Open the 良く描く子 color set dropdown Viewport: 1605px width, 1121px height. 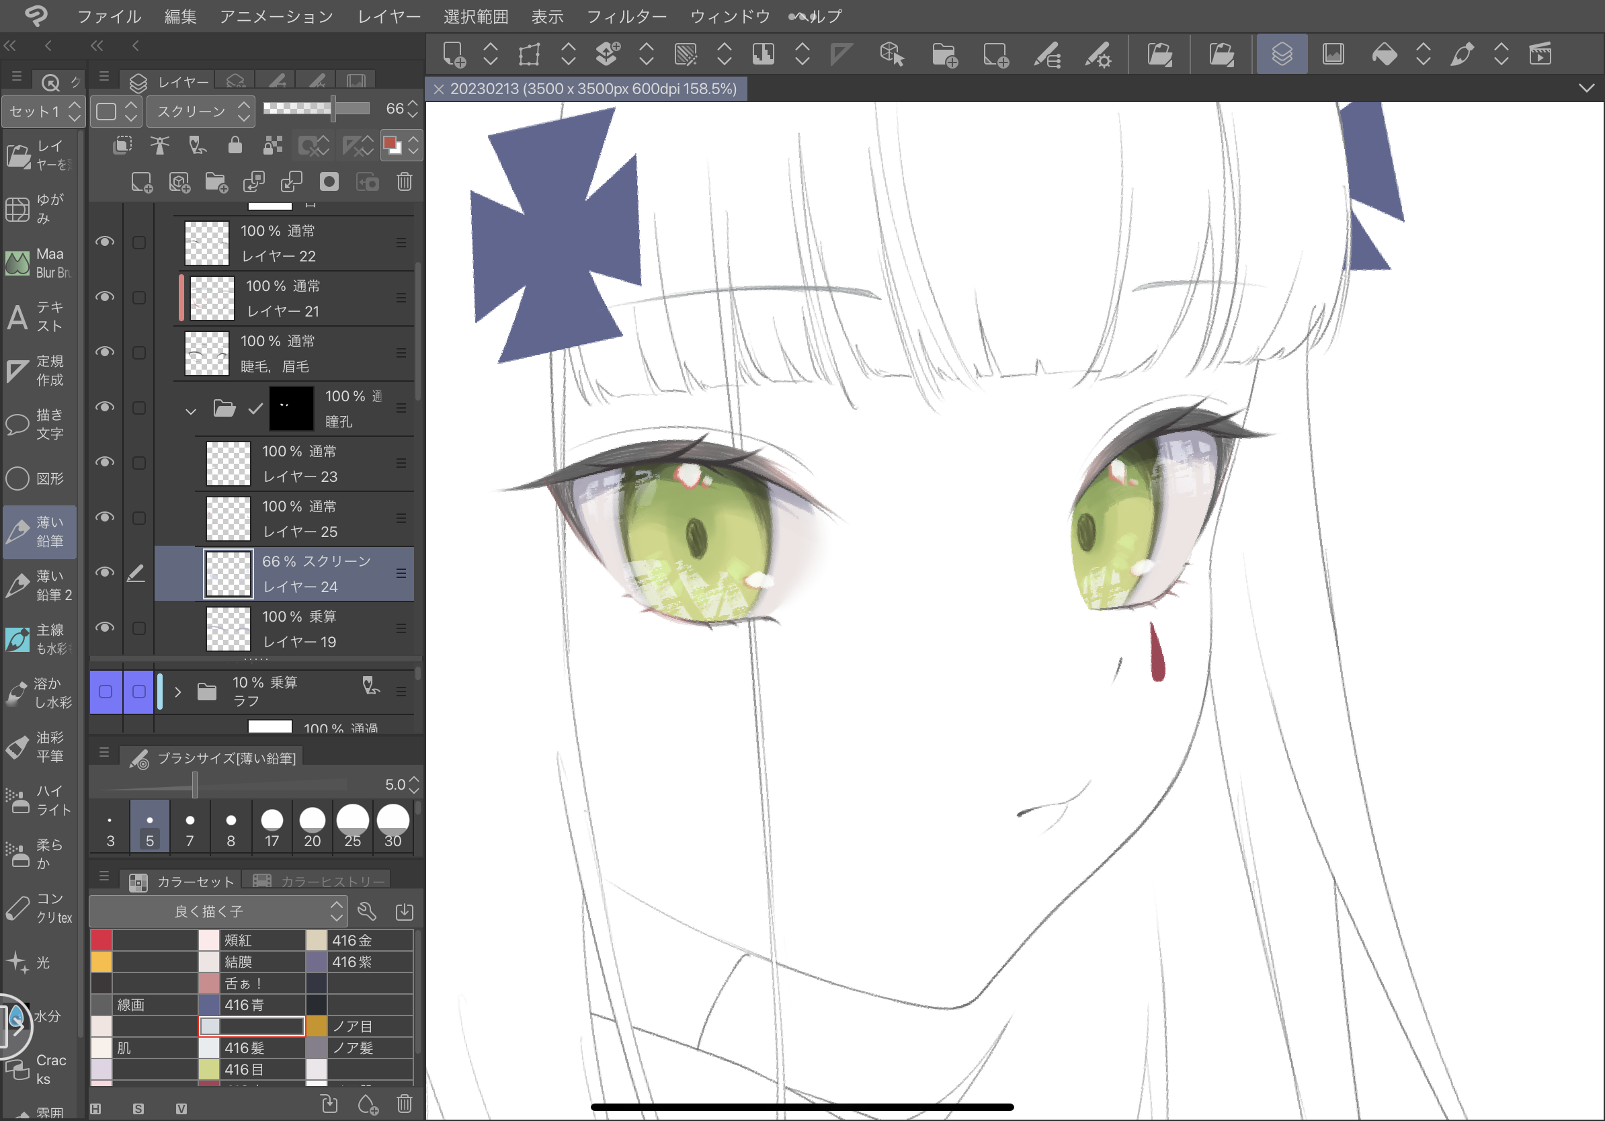point(218,911)
